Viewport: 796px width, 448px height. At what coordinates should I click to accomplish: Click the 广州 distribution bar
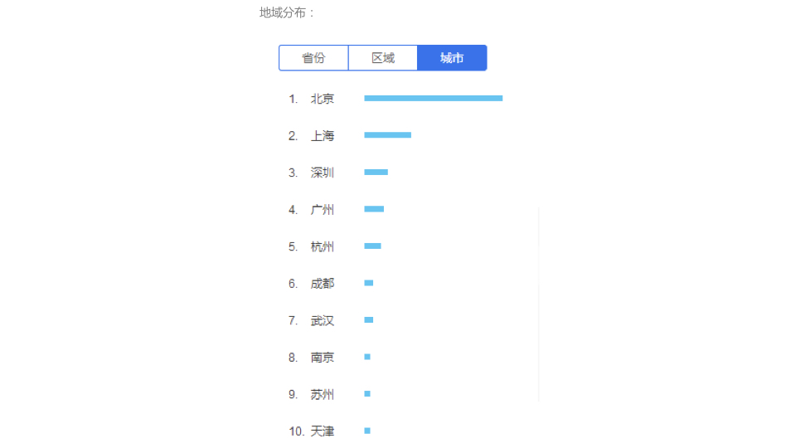(374, 209)
